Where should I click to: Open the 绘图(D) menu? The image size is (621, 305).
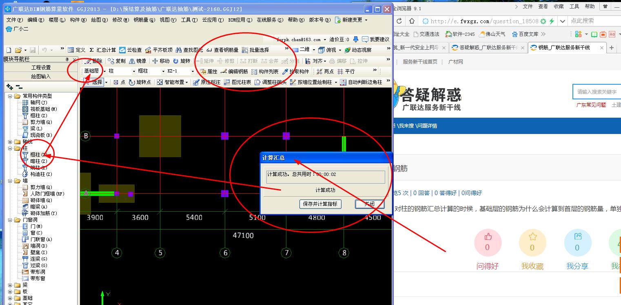tap(100, 20)
